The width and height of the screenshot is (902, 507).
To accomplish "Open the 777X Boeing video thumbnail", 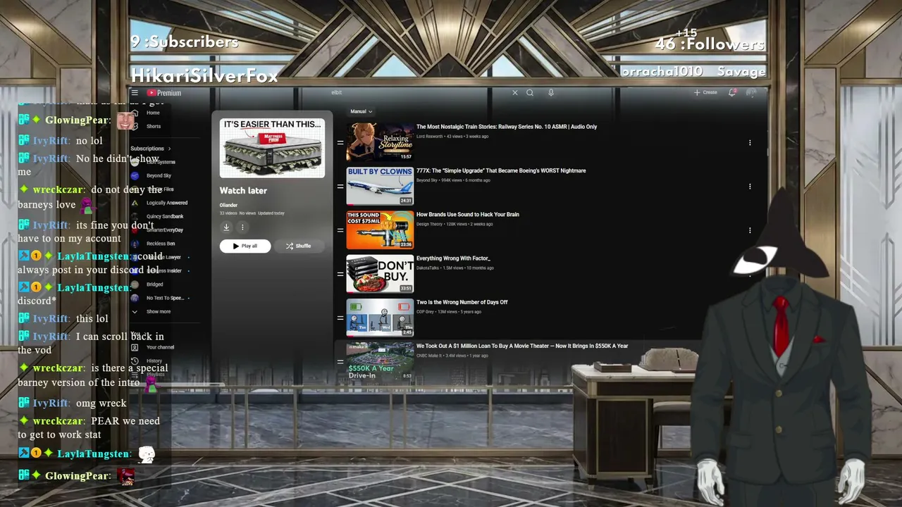I will 380,186.
